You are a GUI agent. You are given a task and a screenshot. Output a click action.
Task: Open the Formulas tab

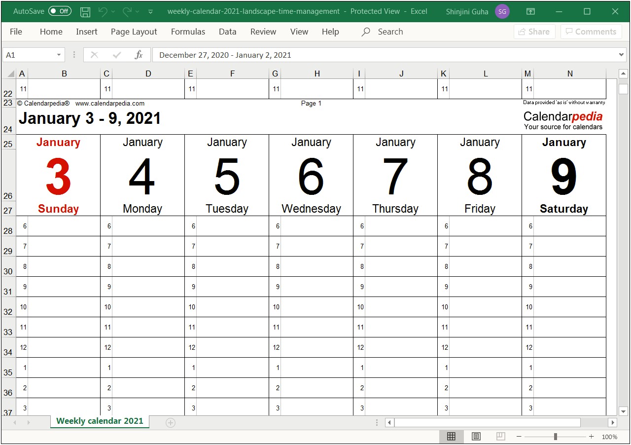[x=188, y=32]
